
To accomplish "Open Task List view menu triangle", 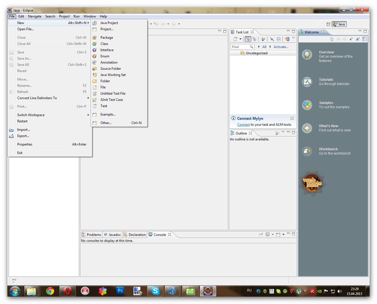I will pyautogui.click(x=294, y=38).
